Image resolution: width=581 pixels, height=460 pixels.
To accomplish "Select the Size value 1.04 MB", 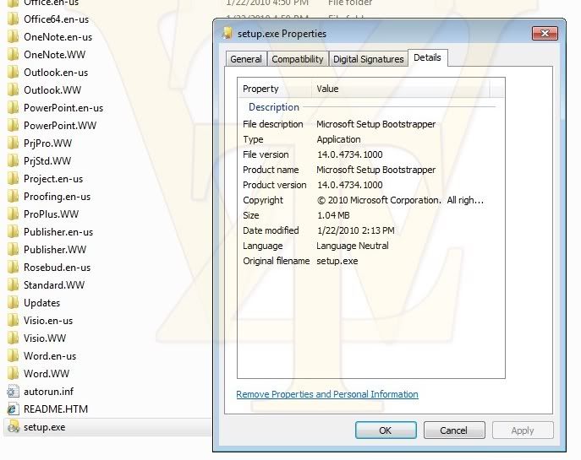I will click(x=333, y=215).
